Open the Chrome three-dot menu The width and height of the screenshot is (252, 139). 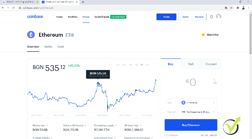(249, 8)
